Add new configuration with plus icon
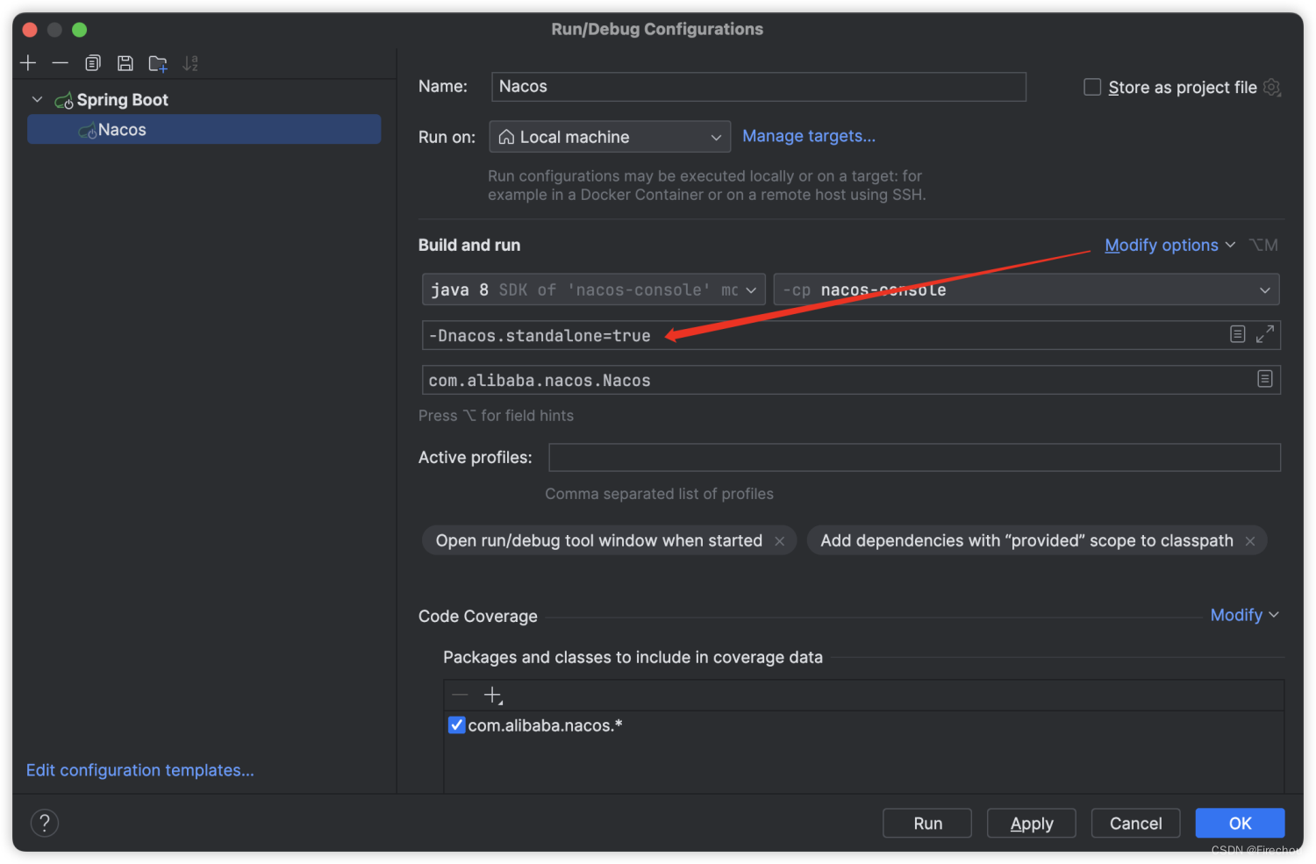 click(28, 63)
